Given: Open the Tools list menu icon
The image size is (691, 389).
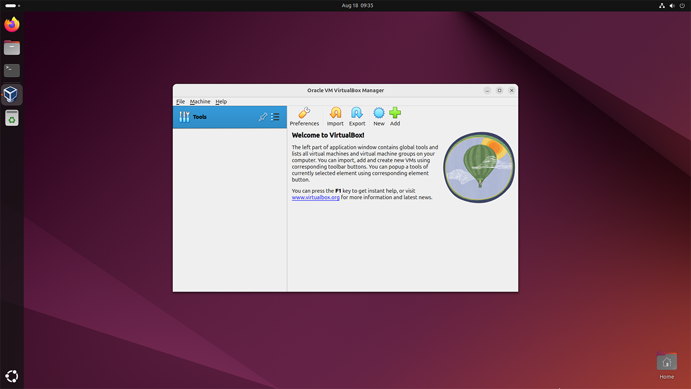Looking at the screenshot, I should pyautogui.click(x=275, y=117).
